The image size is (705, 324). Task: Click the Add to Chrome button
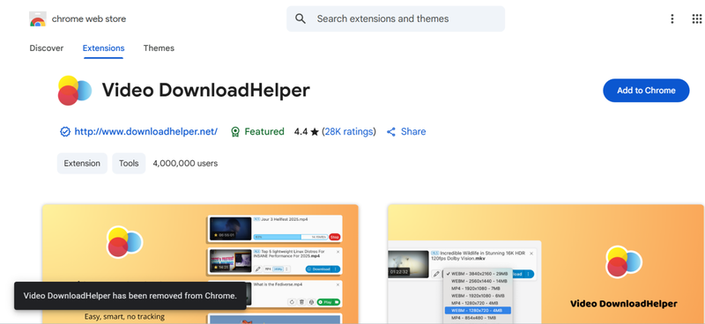click(646, 91)
